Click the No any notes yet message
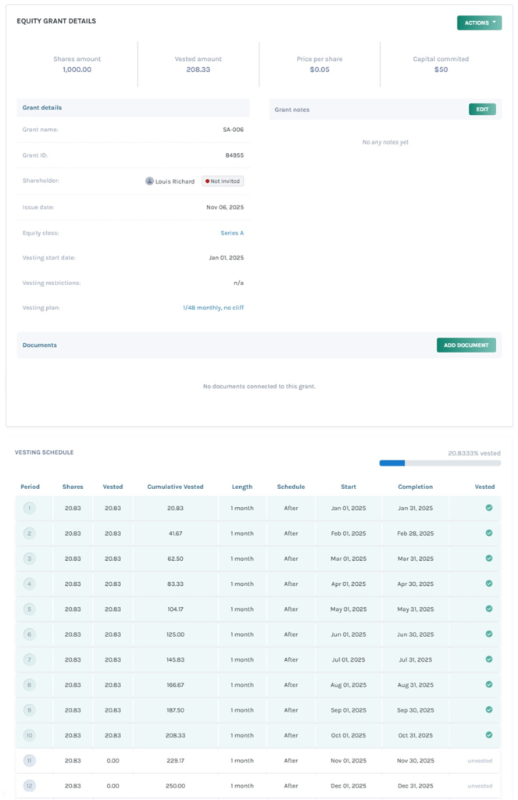Viewport: 518px width, 800px height. [x=385, y=142]
